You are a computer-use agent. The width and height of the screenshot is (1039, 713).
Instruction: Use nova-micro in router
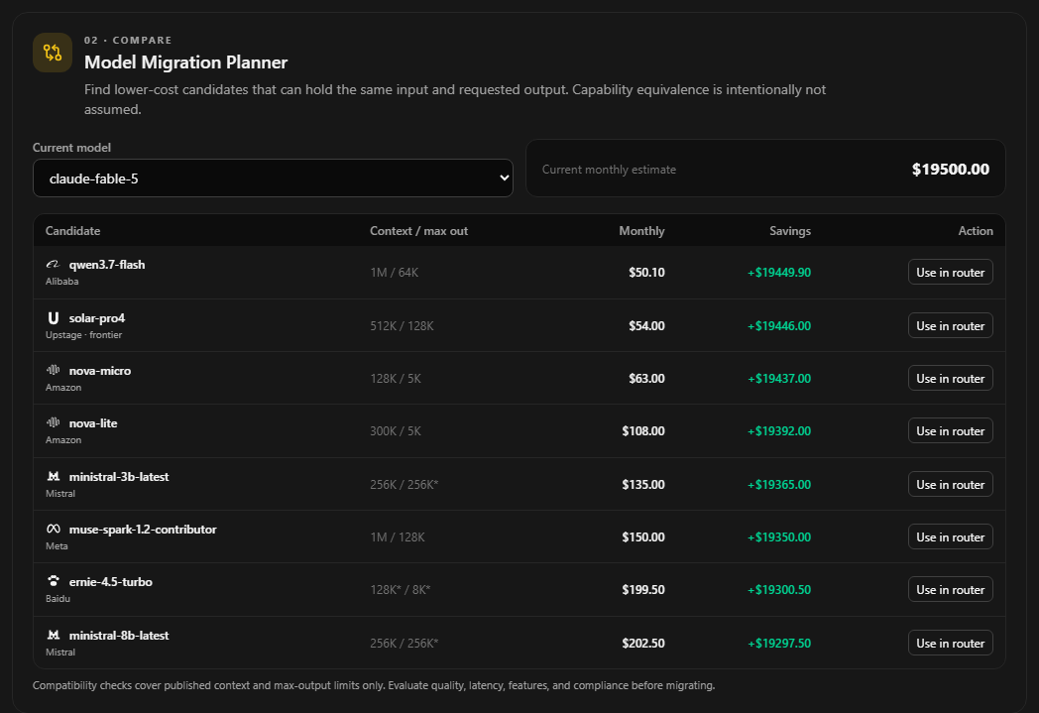click(950, 379)
